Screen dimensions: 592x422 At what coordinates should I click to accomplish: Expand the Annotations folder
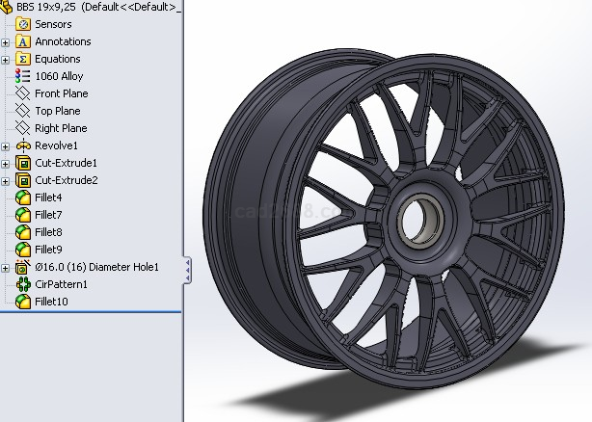point(6,41)
